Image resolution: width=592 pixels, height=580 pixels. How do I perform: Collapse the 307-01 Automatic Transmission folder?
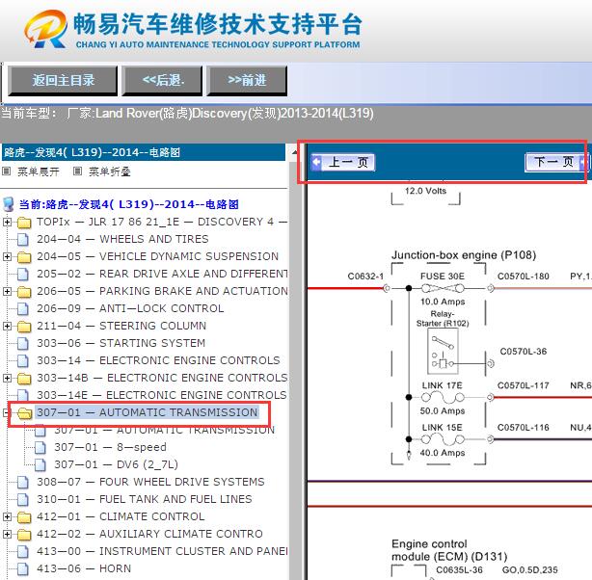(x=6, y=412)
